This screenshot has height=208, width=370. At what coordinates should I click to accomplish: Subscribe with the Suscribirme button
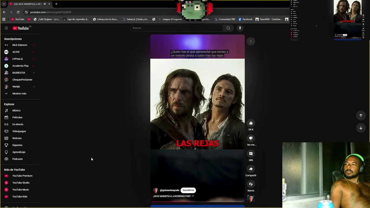click(x=188, y=190)
